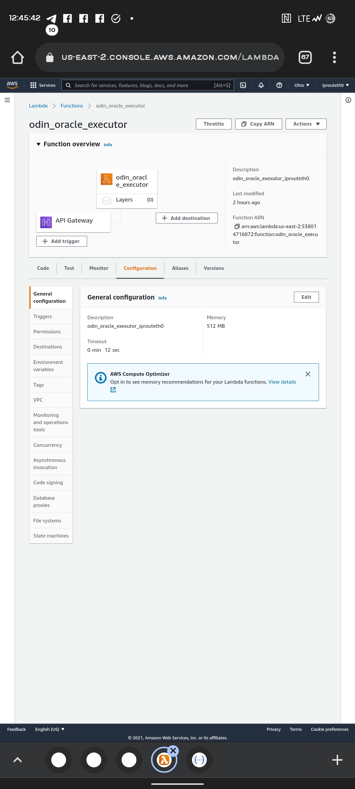The height and width of the screenshot is (789, 355).
Task: Switch to the Code tab
Action: tap(43, 268)
